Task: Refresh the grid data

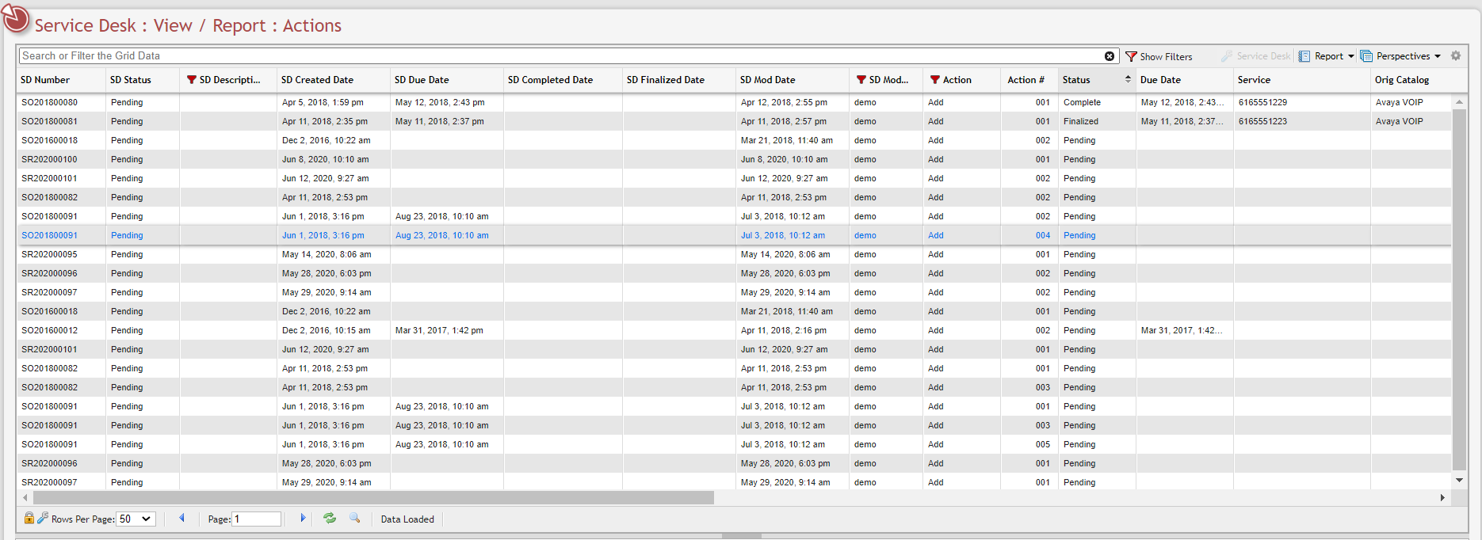Action: pos(330,519)
